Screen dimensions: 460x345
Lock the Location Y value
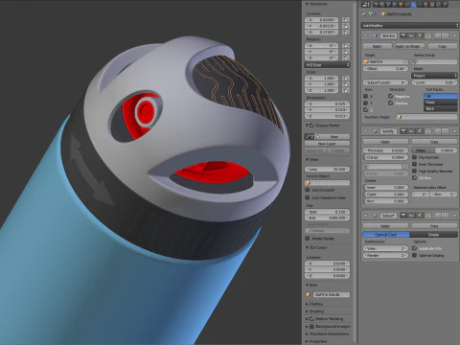(x=346, y=26)
